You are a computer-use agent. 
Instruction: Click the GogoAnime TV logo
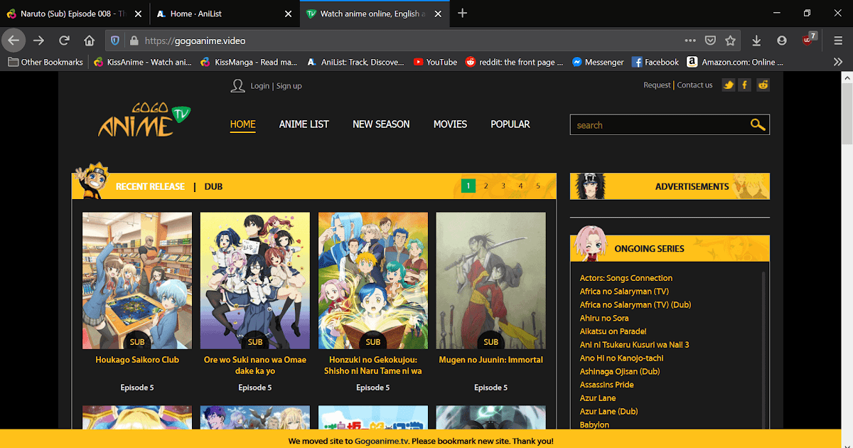pyautogui.click(x=146, y=119)
